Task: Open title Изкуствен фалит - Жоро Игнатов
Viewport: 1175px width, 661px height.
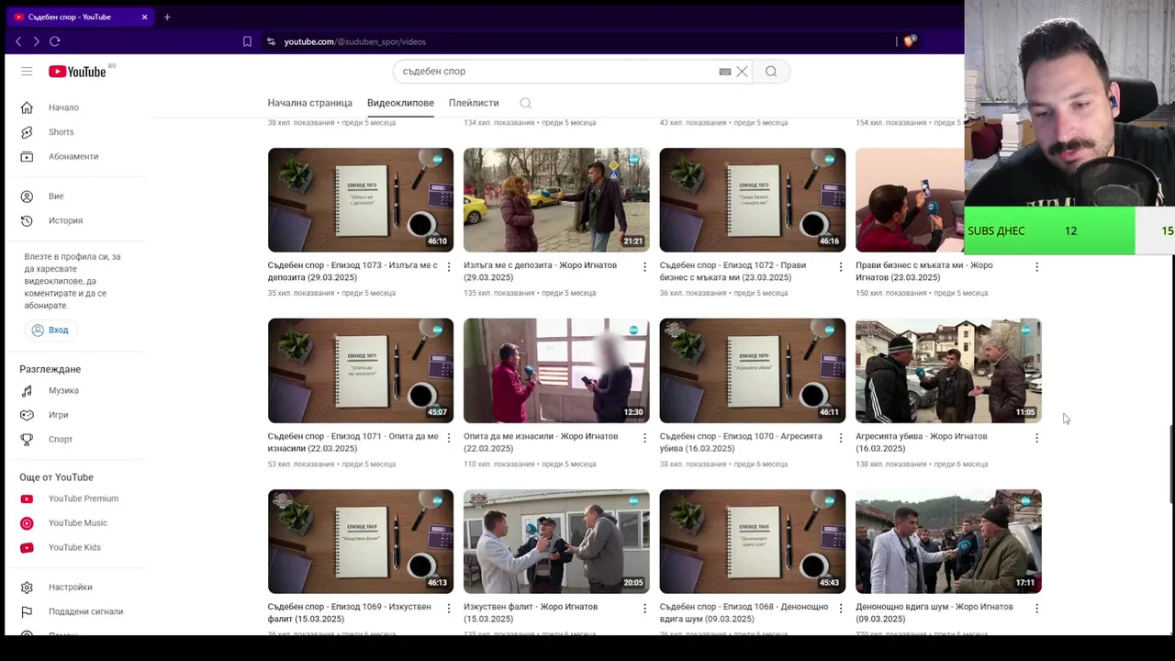Action: pos(531,613)
